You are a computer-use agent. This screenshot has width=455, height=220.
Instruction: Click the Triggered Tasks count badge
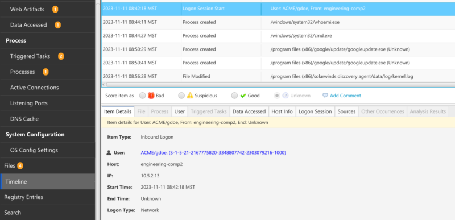61,56
